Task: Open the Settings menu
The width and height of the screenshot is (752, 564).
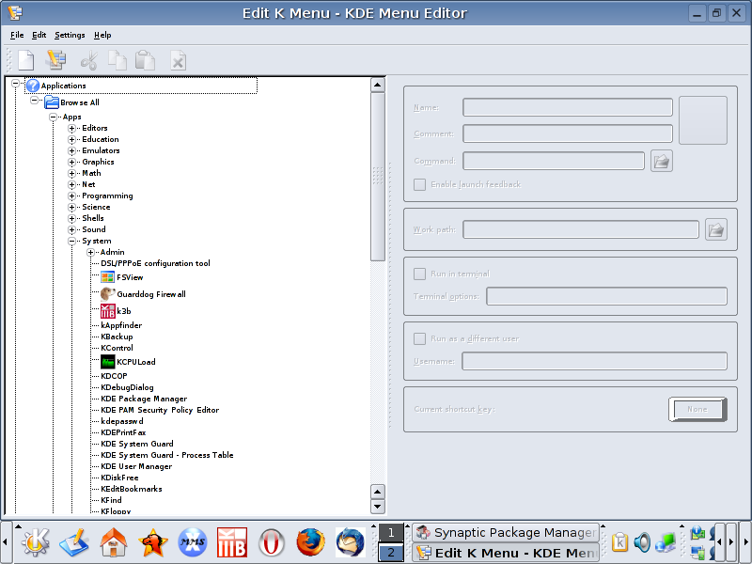Action: click(70, 35)
